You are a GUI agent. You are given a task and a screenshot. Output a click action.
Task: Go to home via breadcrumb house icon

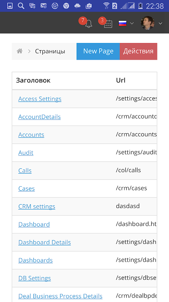pyautogui.click(x=20, y=51)
